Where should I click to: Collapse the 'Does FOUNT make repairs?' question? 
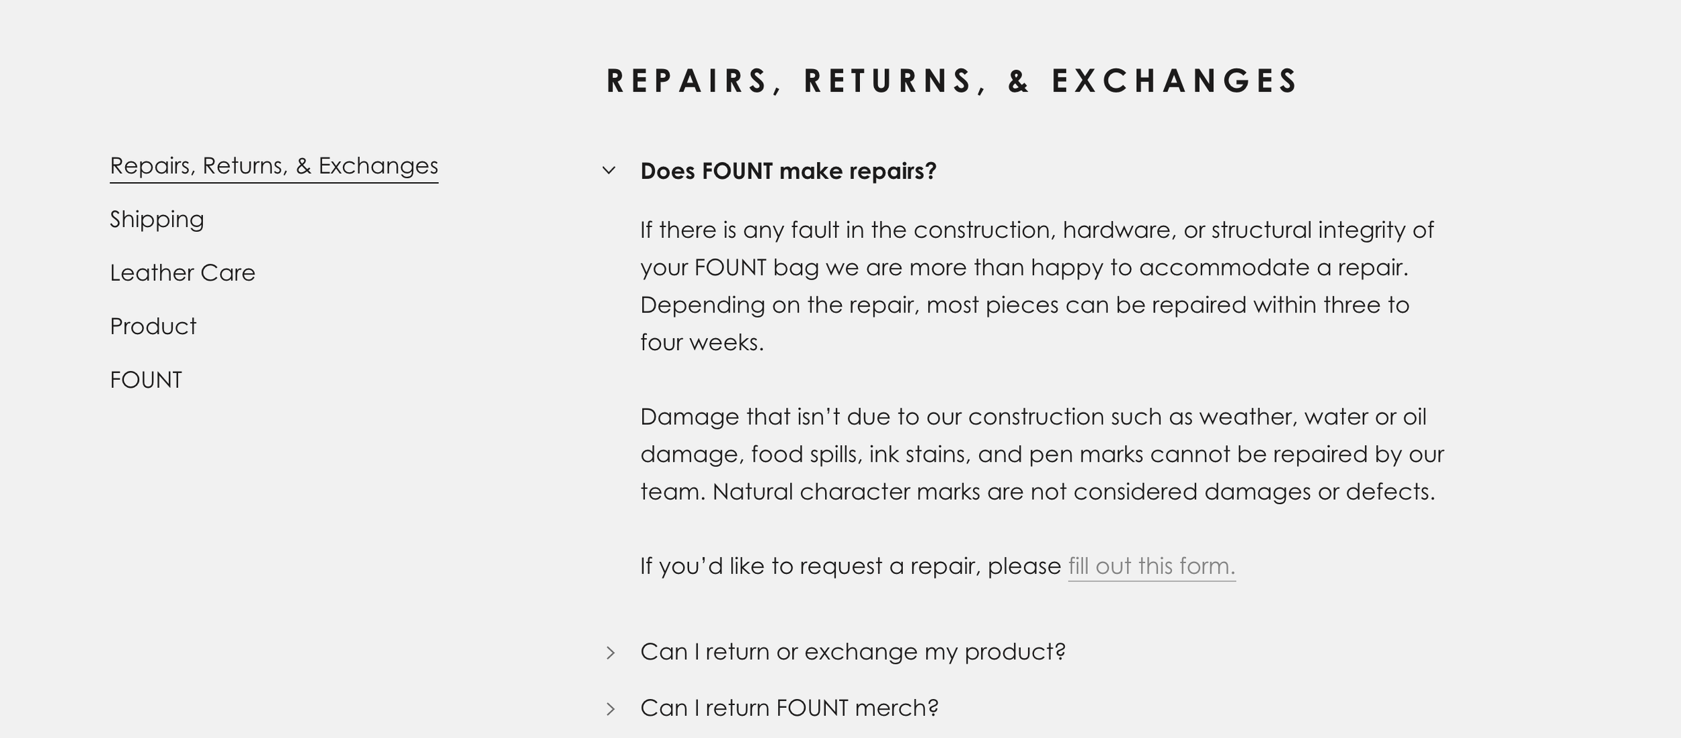click(x=788, y=171)
